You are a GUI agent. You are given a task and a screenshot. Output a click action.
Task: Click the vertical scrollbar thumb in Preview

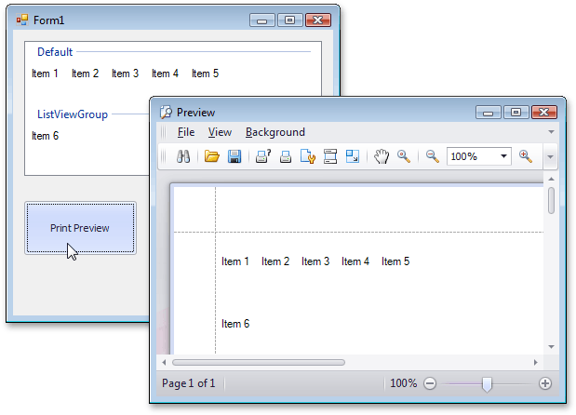coord(551,201)
